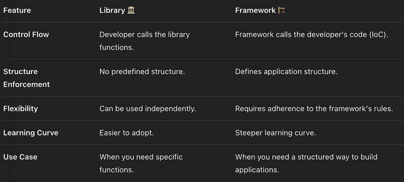Click 'When you need specific functions.' cell
404x182 pixels.
tap(141, 163)
